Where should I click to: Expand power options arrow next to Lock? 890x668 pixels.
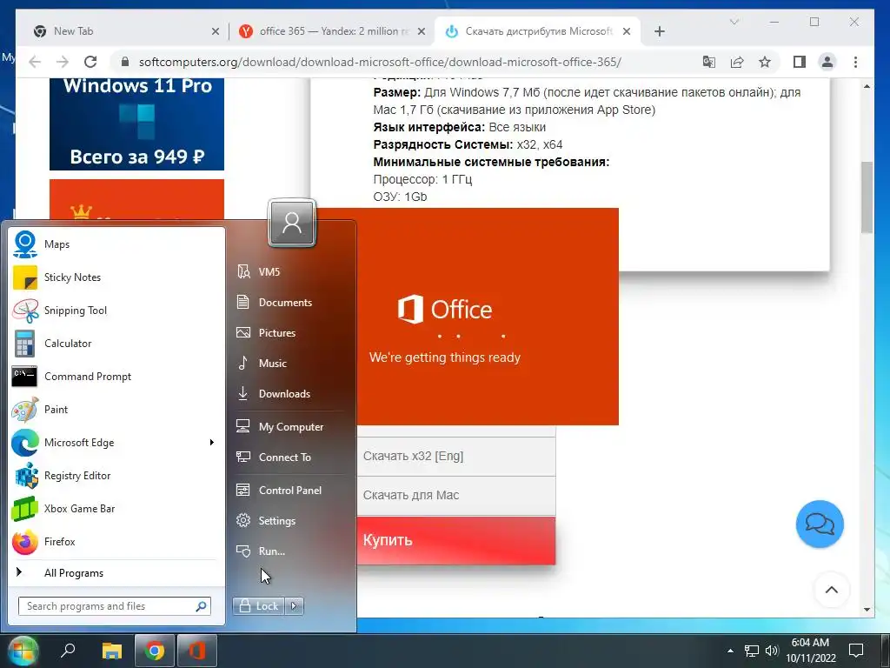[294, 606]
